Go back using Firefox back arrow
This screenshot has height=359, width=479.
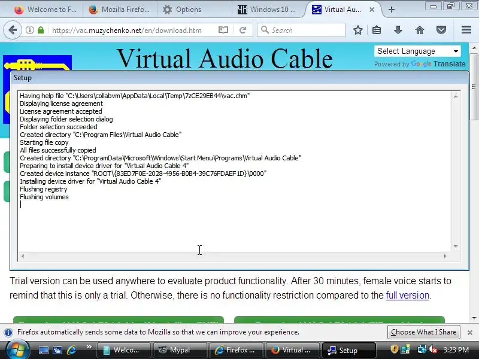13,30
